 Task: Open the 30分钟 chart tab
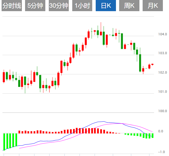59,6
